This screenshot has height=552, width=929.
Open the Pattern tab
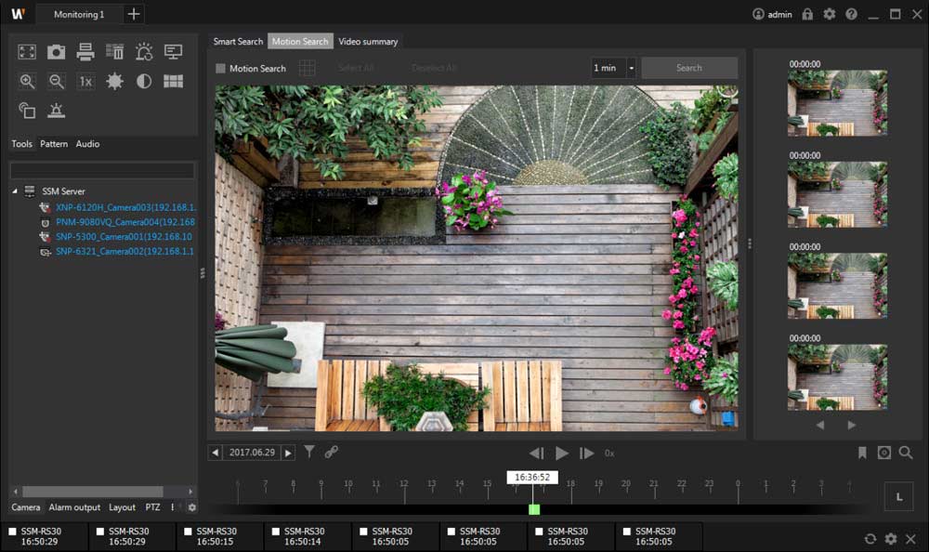click(x=54, y=144)
